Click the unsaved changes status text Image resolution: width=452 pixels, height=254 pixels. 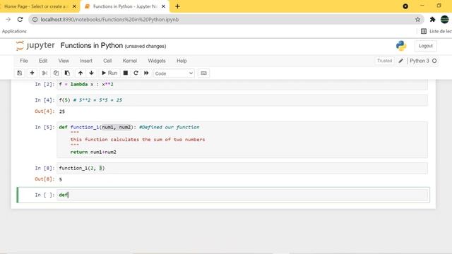(145, 46)
